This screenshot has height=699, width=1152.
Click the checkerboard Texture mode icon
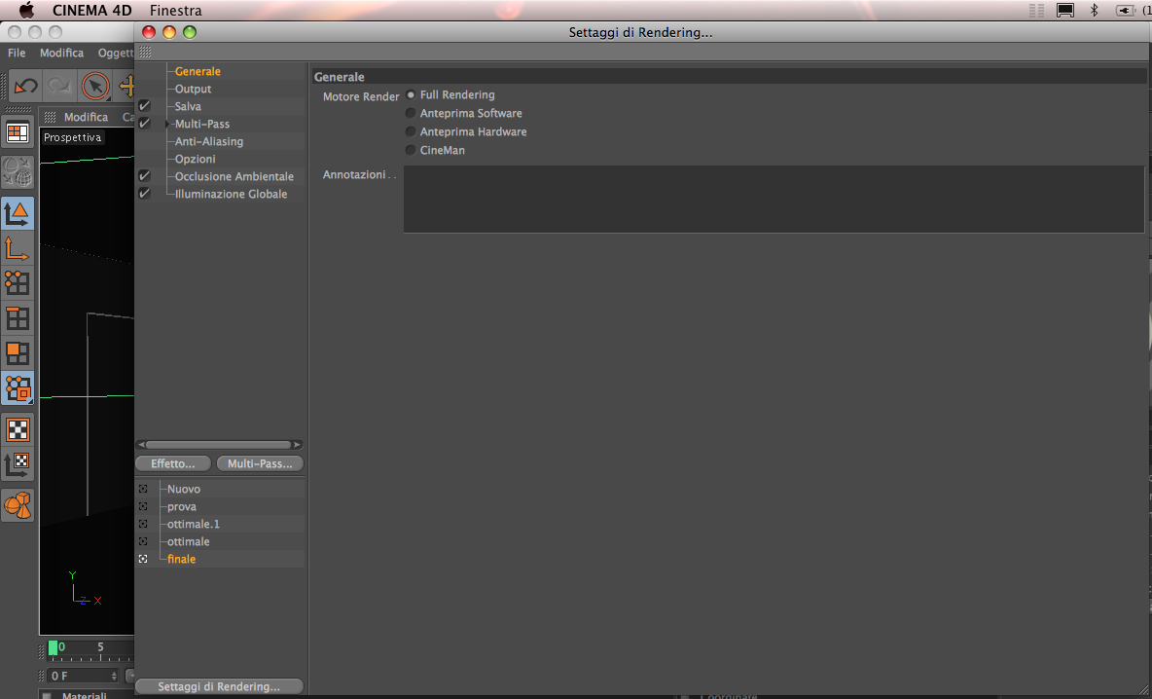[x=18, y=429]
